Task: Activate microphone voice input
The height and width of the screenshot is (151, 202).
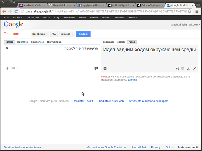Action: coord(7,68)
